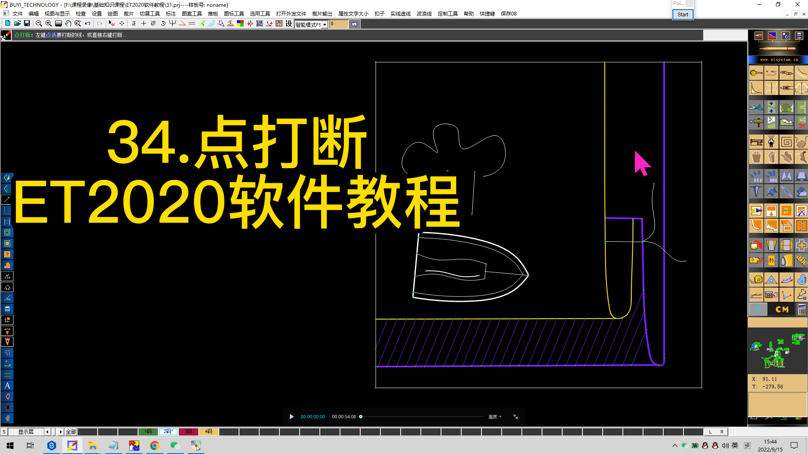Select the stethoscope check tool icon
Screen dimensions: 808x454
click(801, 295)
